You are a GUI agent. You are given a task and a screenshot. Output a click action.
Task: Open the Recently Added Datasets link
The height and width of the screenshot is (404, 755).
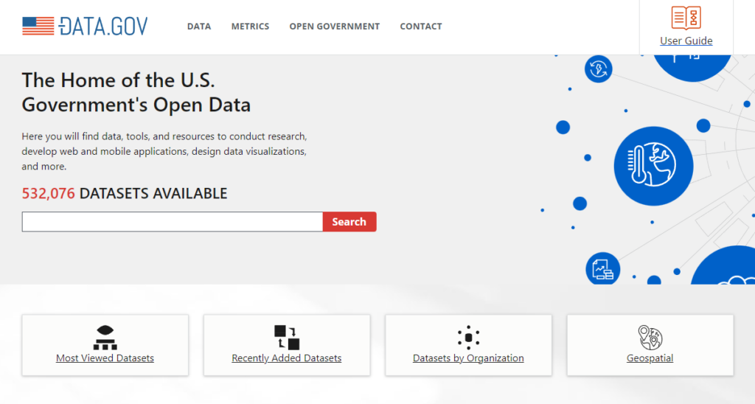[287, 358]
